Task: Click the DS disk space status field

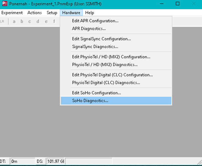Action: 55,161
